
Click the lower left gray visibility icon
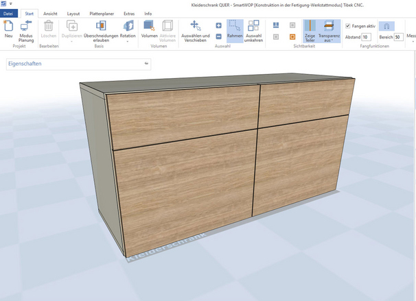(x=276, y=37)
